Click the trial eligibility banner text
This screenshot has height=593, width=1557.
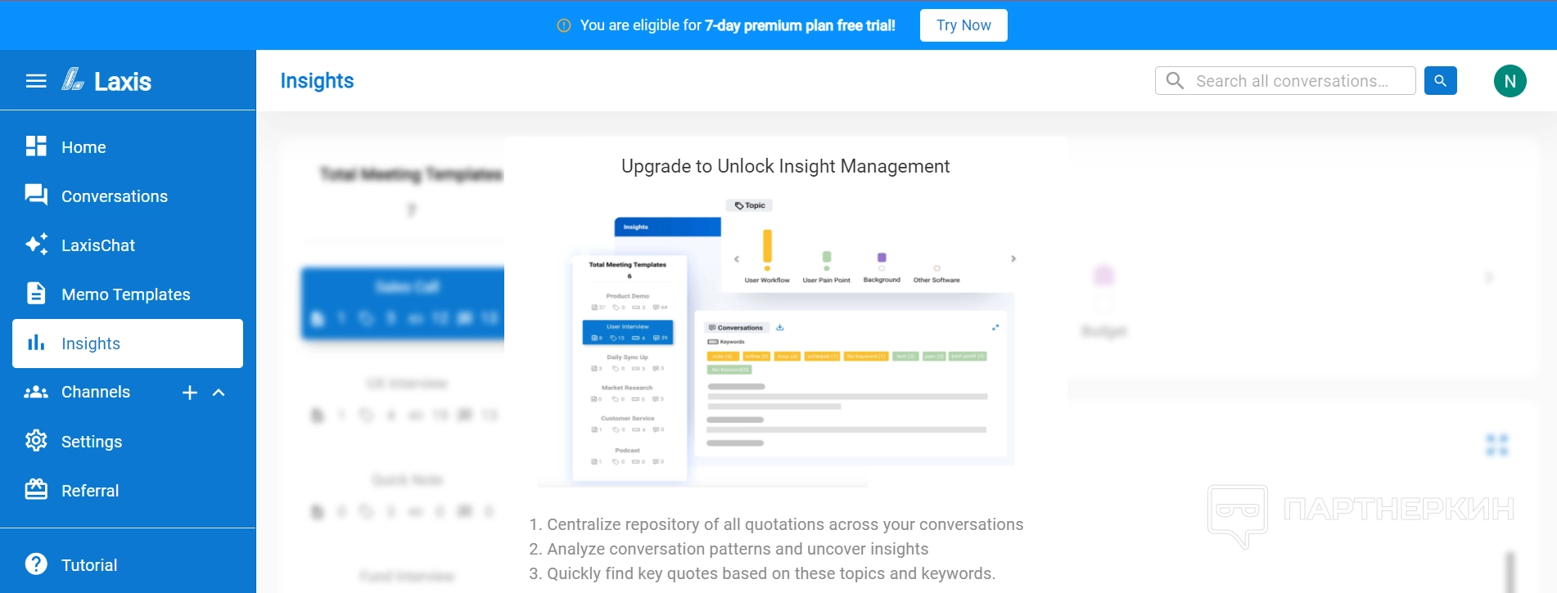click(738, 25)
